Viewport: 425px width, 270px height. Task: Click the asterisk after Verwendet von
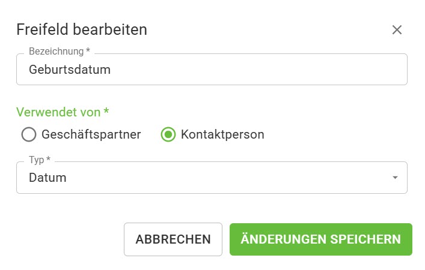click(106, 112)
